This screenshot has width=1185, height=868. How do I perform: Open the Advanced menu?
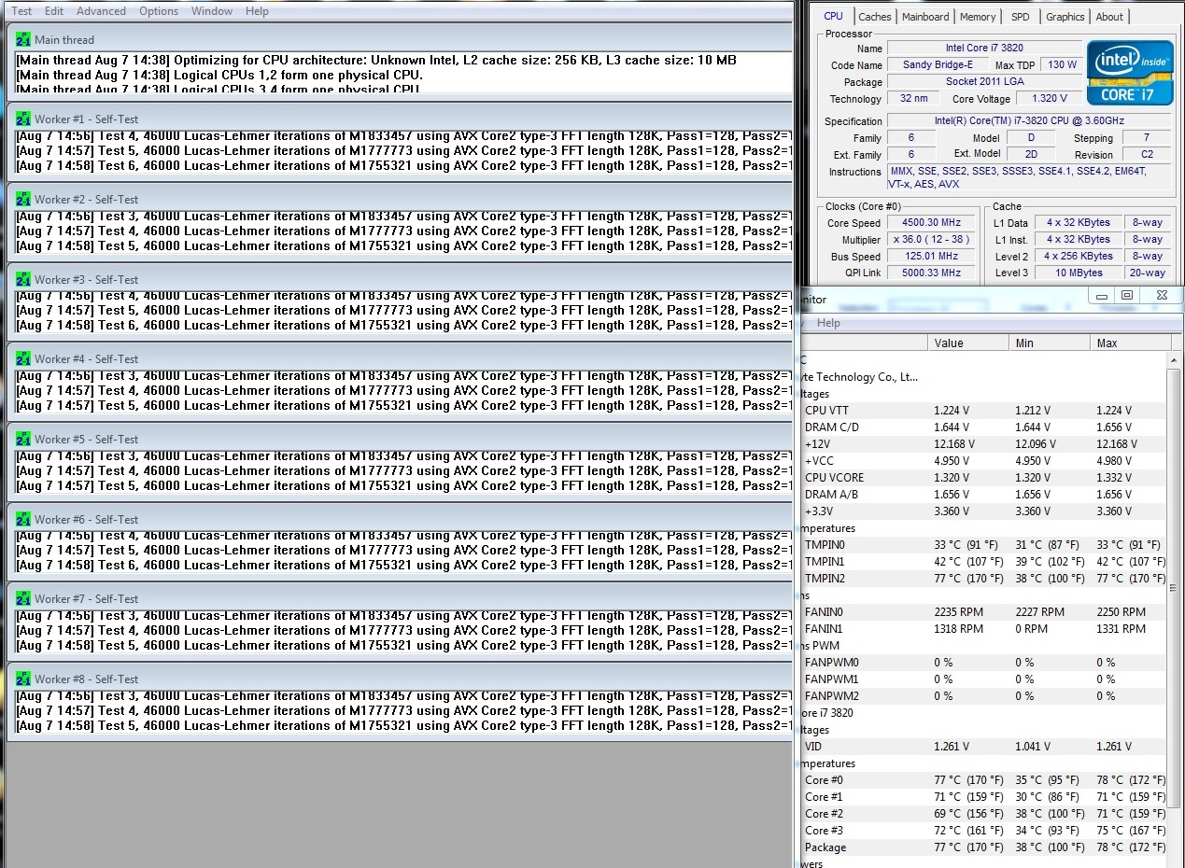[101, 11]
